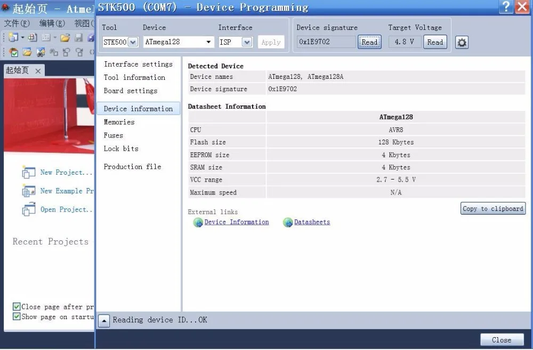Open device programming settings gear icon

tap(462, 43)
